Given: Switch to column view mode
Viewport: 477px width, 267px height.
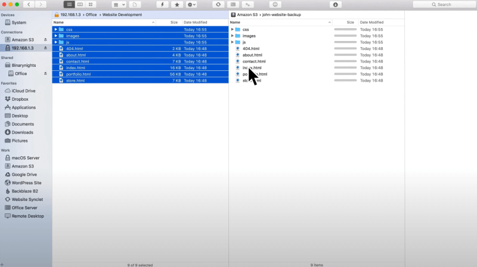Looking at the screenshot, I should (x=80, y=4).
